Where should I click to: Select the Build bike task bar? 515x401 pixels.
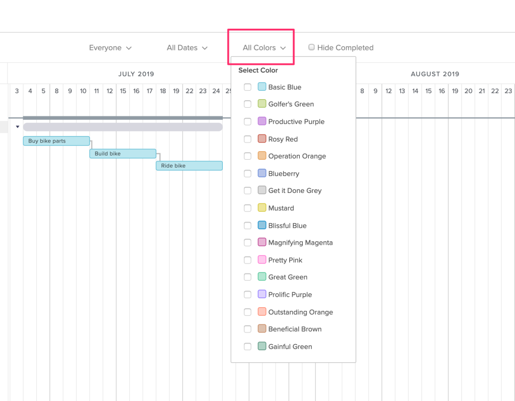tap(123, 154)
